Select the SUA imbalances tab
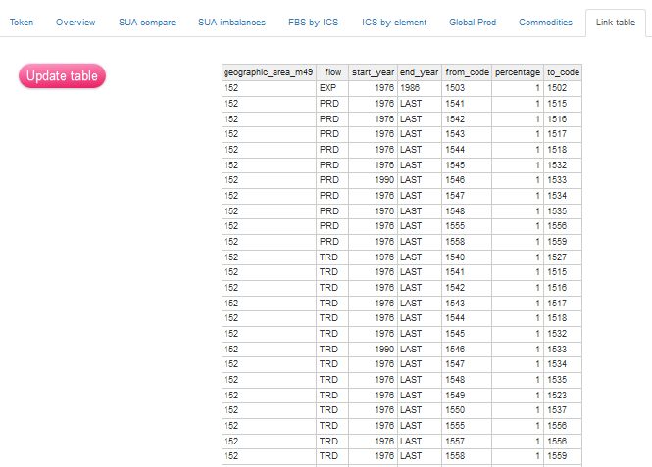Screen dimensions: 652x467 (231, 22)
